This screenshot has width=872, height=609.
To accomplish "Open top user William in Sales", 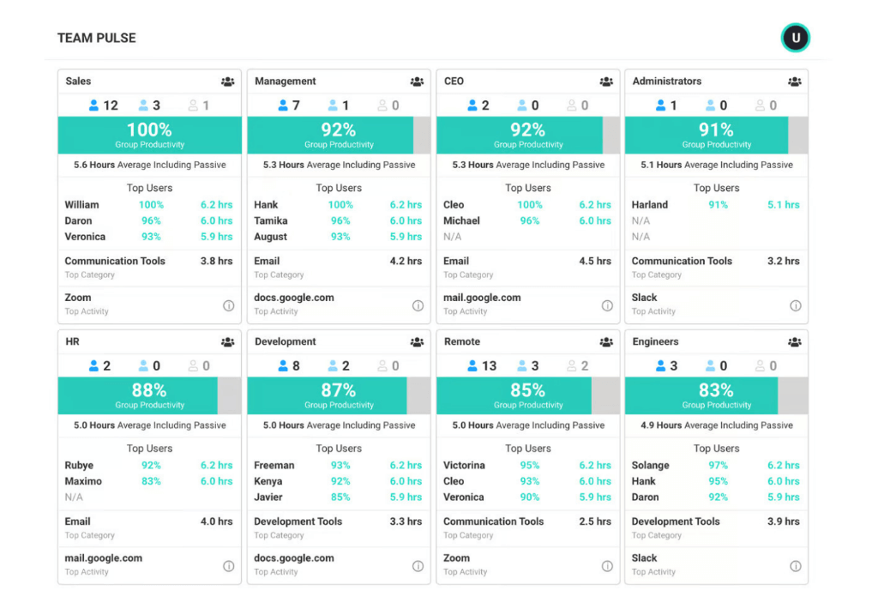I will pos(82,205).
